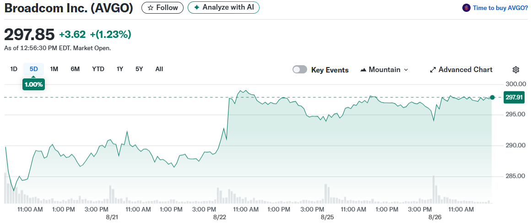The width and height of the screenshot is (531, 223).
Task: Click the Key Events label
Action: click(330, 70)
